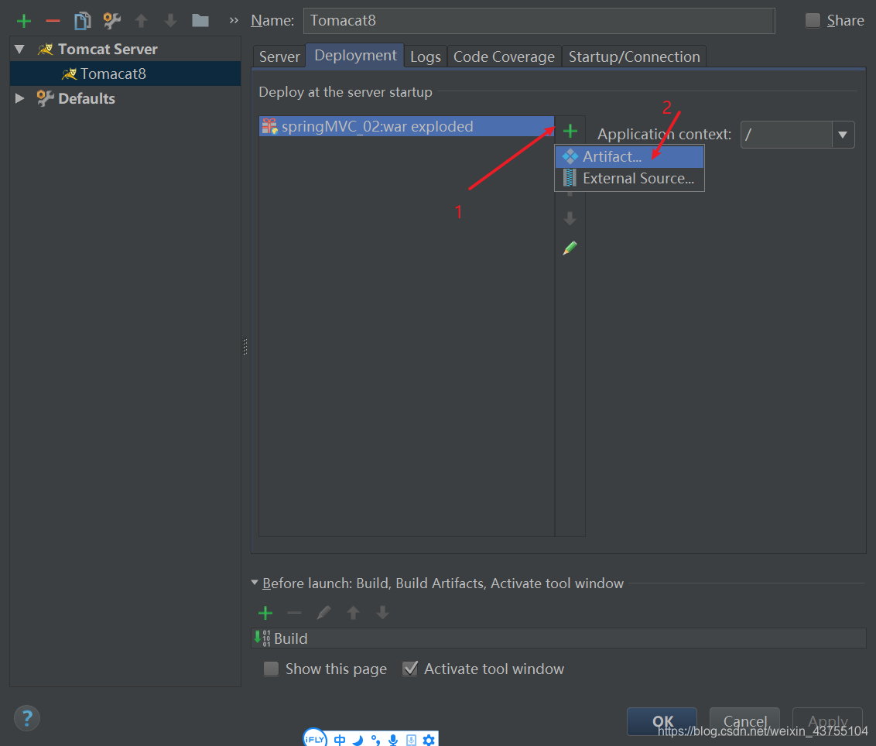The height and width of the screenshot is (746, 876).
Task: Move configuration down with toolbar arrow
Action: [x=170, y=21]
